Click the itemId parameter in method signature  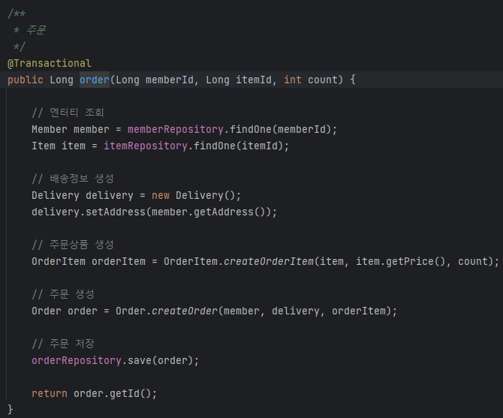(254, 80)
